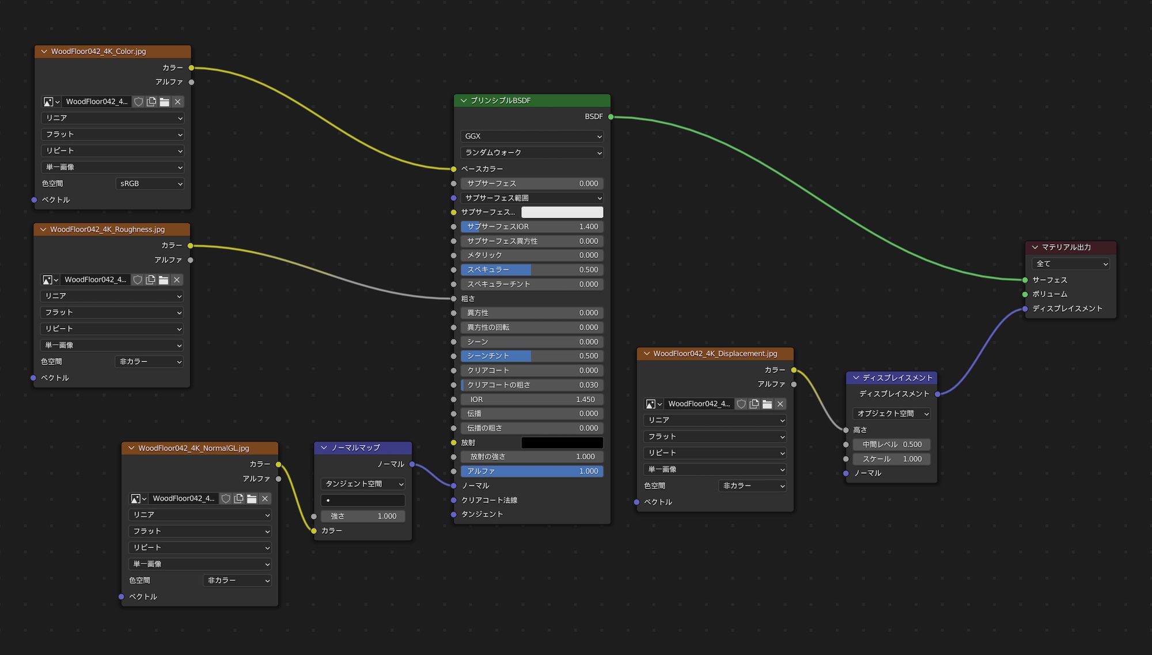Collapse the マテリアル出力 node
This screenshot has width=1152, height=655.
[x=1035, y=247]
